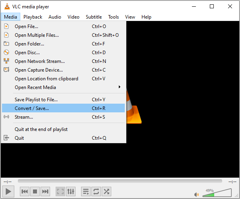The width and height of the screenshot is (240, 199).
Task: Skip to previous media track
Action: (x=25, y=191)
